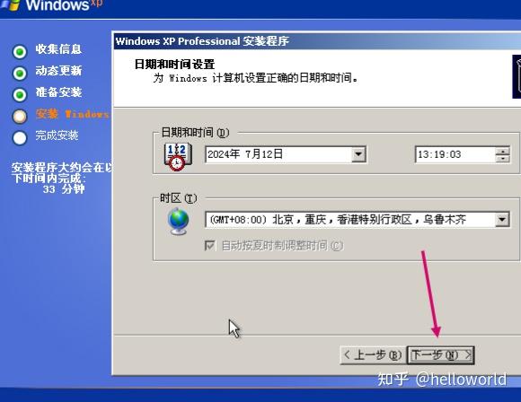The width and height of the screenshot is (521, 402).
Task: Click the date field text 2024年 7月12日
Action: (x=245, y=154)
